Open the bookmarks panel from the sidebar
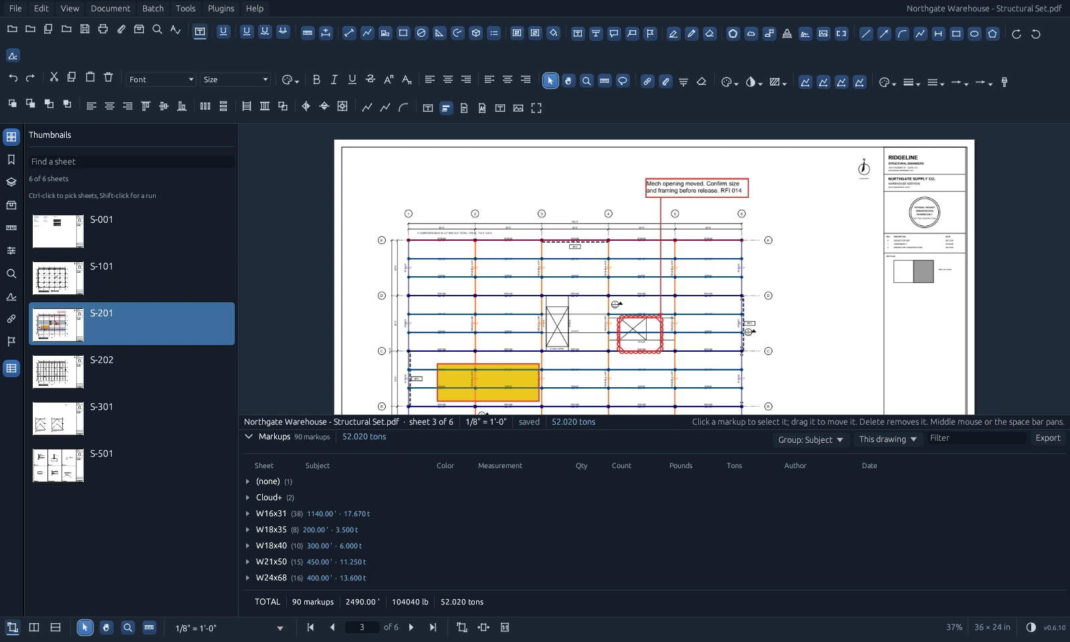The width and height of the screenshot is (1070, 642). (x=11, y=159)
